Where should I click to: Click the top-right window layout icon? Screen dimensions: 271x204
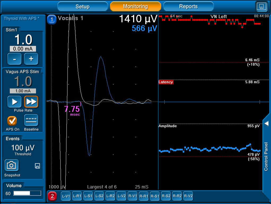coord(262,6)
